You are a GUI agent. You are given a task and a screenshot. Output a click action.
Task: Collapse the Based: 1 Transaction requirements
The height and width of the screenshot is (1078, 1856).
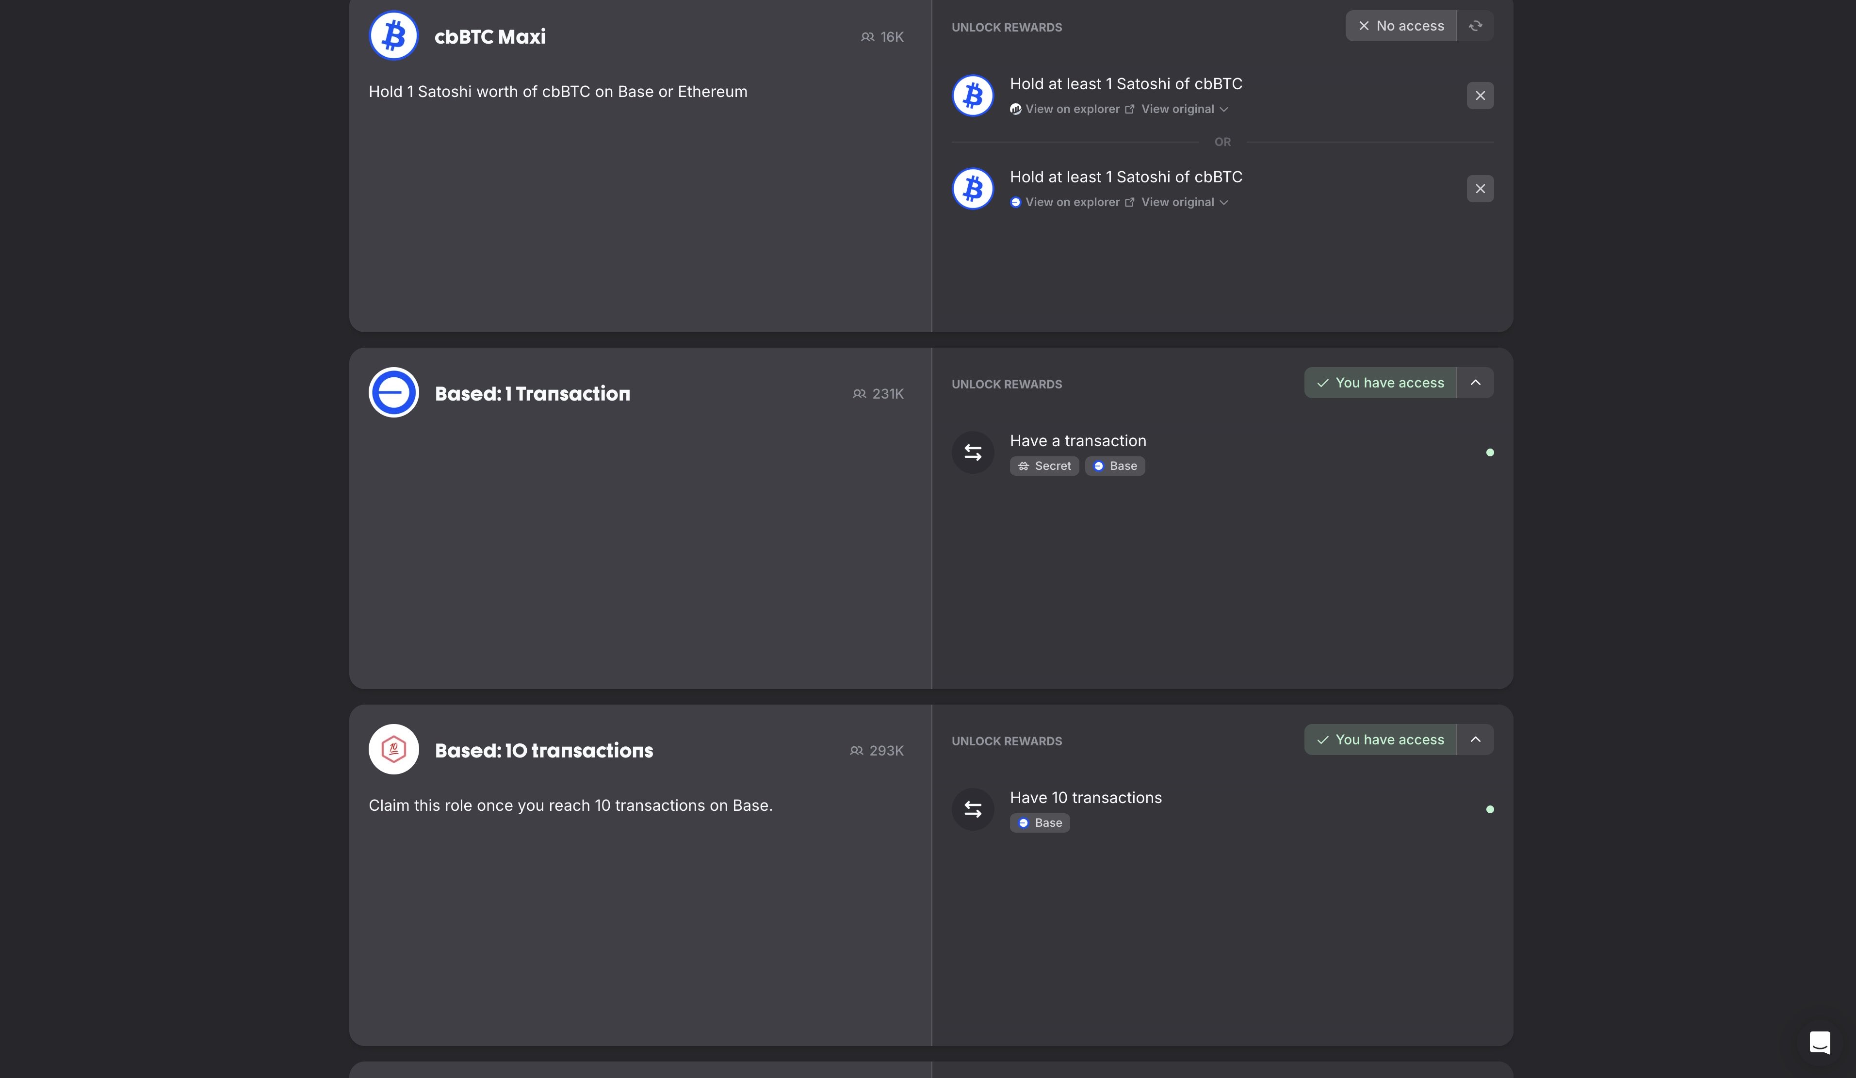[x=1475, y=383]
